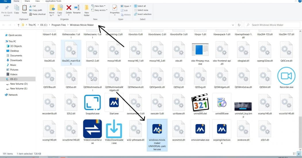Screen dimensions: 302x158
Task: Select unins000.exe installer icon
Action: point(222,102)
